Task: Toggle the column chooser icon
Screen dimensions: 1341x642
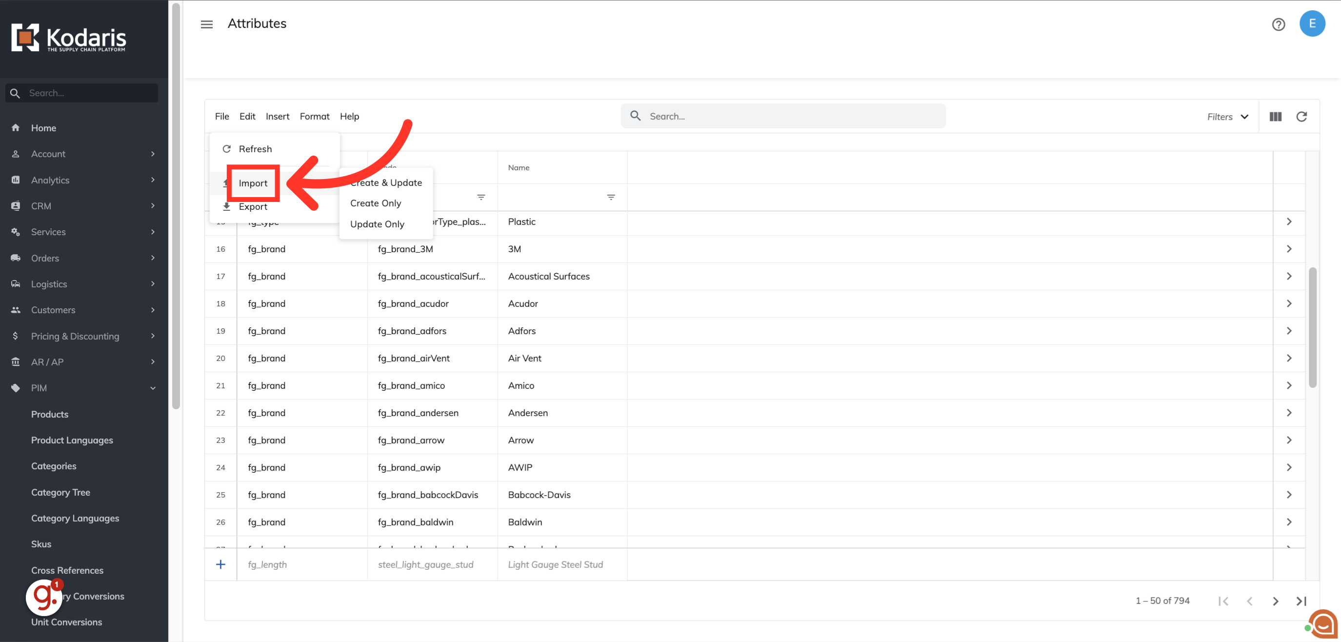Action: [1275, 117]
